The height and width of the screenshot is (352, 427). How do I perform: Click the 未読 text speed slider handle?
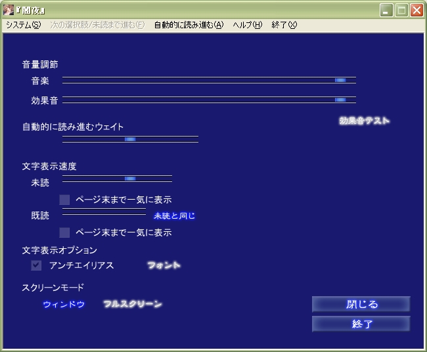click(130, 179)
